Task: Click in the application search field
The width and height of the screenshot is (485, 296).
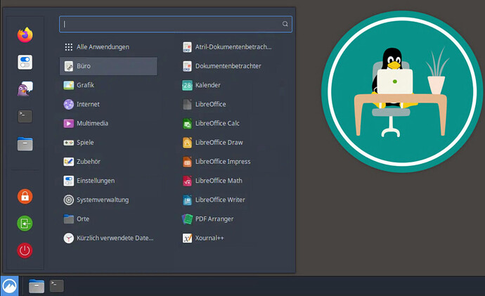Action: [172, 24]
